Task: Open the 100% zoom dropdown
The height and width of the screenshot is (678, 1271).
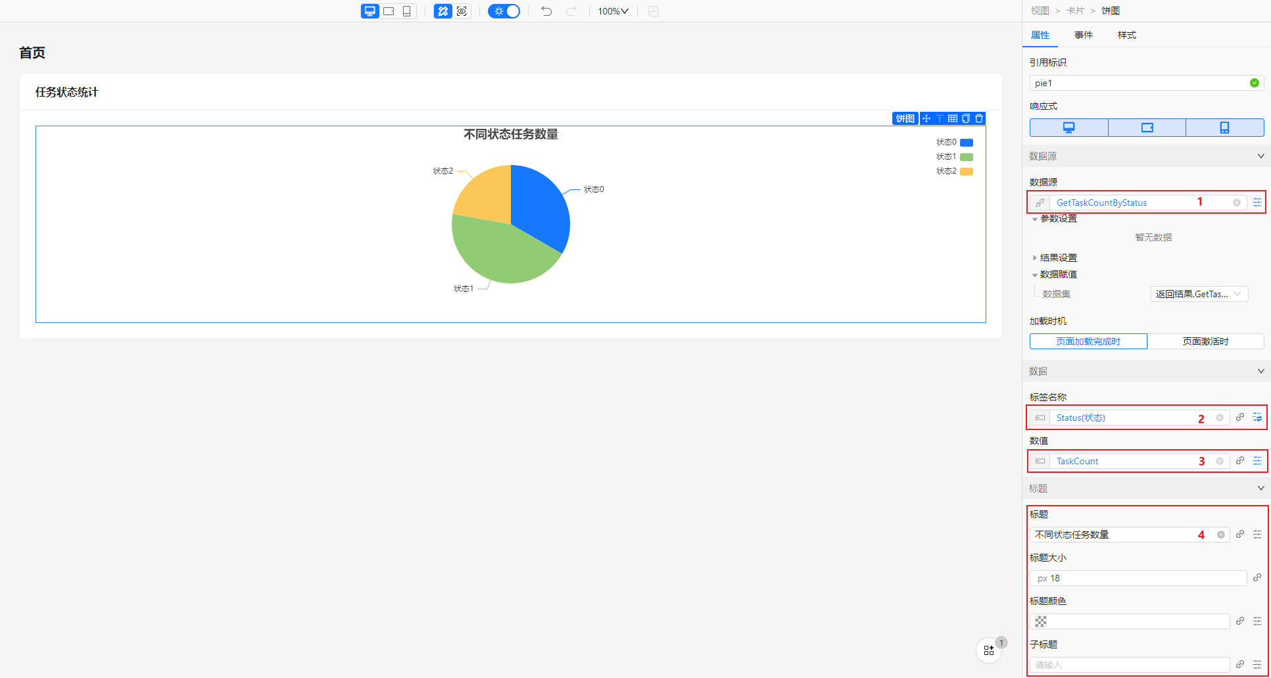Action: (x=612, y=11)
